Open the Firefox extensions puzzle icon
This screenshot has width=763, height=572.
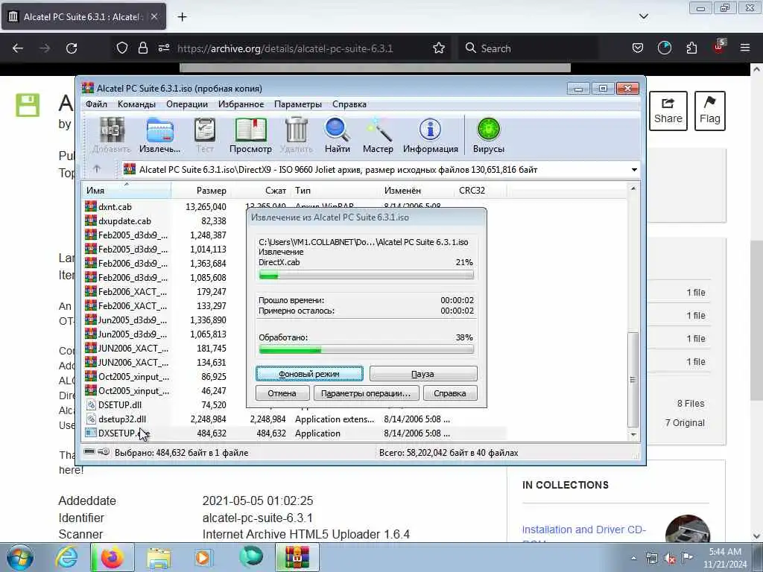pos(691,48)
